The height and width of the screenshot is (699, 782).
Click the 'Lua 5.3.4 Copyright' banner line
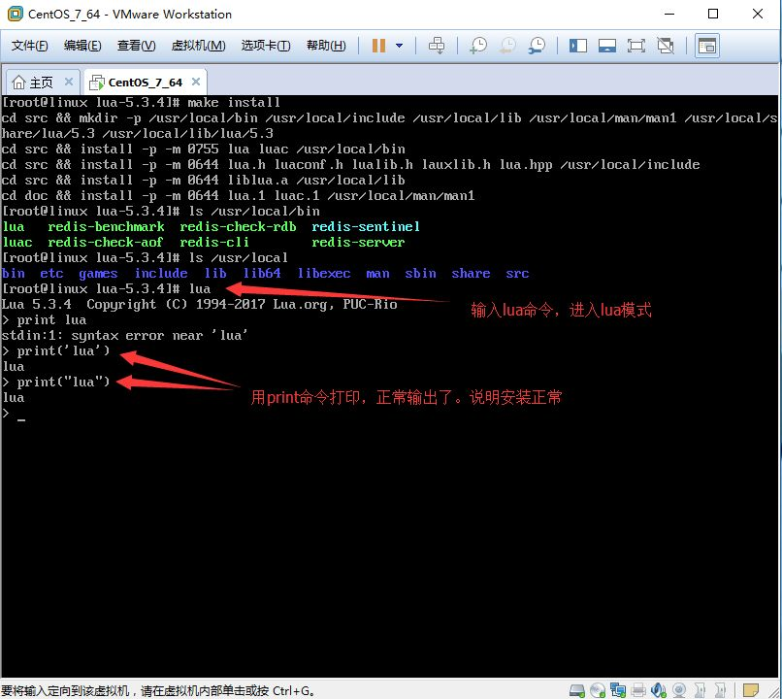click(x=200, y=304)
